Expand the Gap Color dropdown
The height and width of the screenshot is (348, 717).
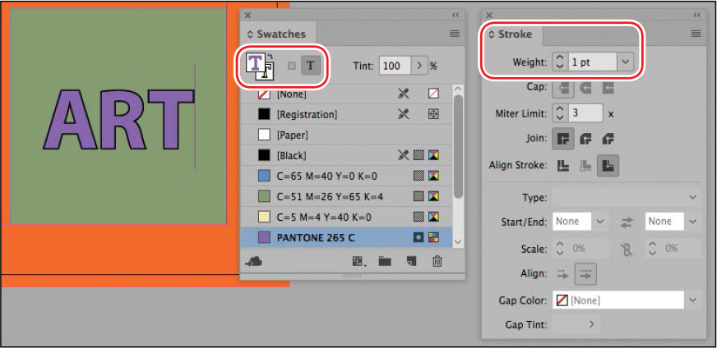coord(692,300)
